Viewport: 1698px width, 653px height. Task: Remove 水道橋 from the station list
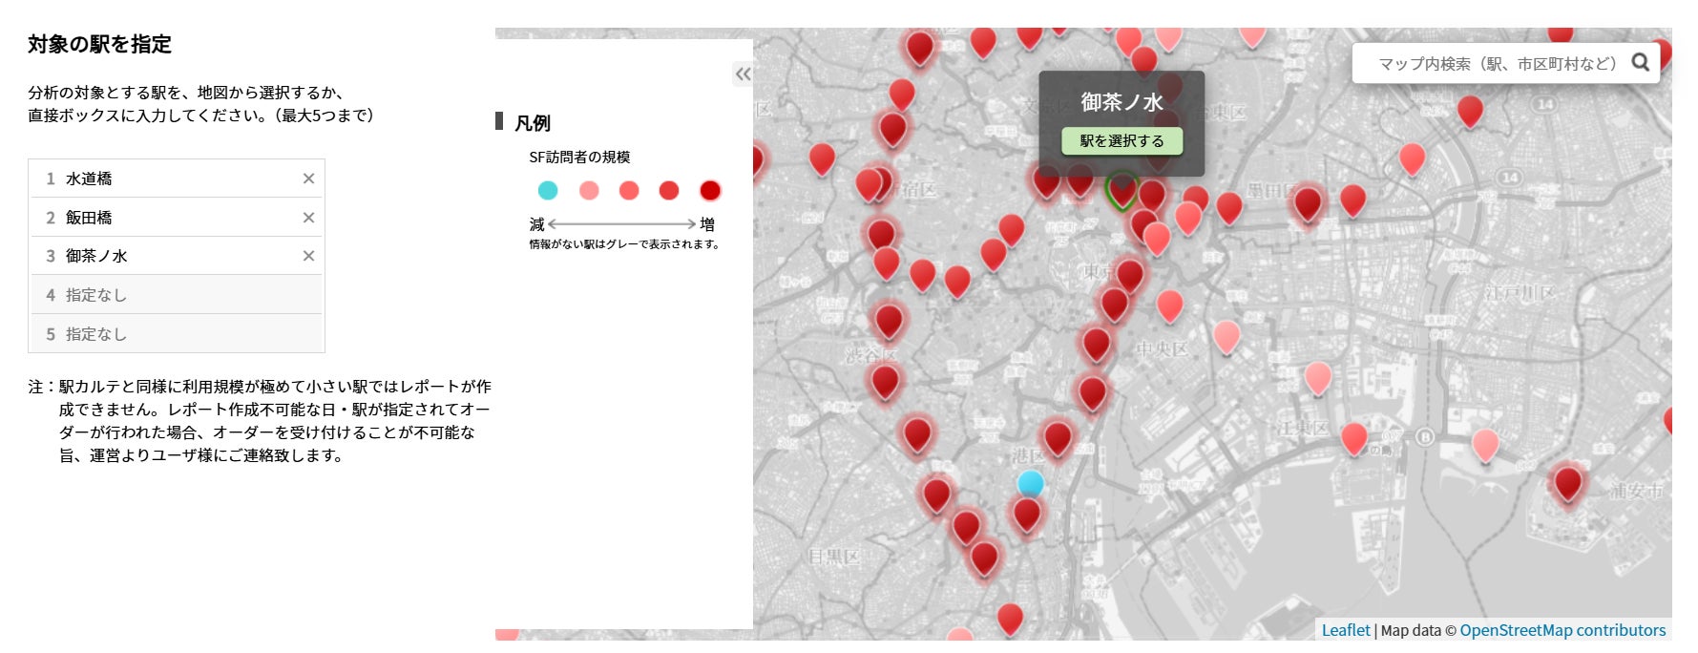click(x=308, y=179)
